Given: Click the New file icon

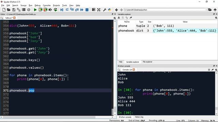Looking at the screenshot, I should coord(4,10).
